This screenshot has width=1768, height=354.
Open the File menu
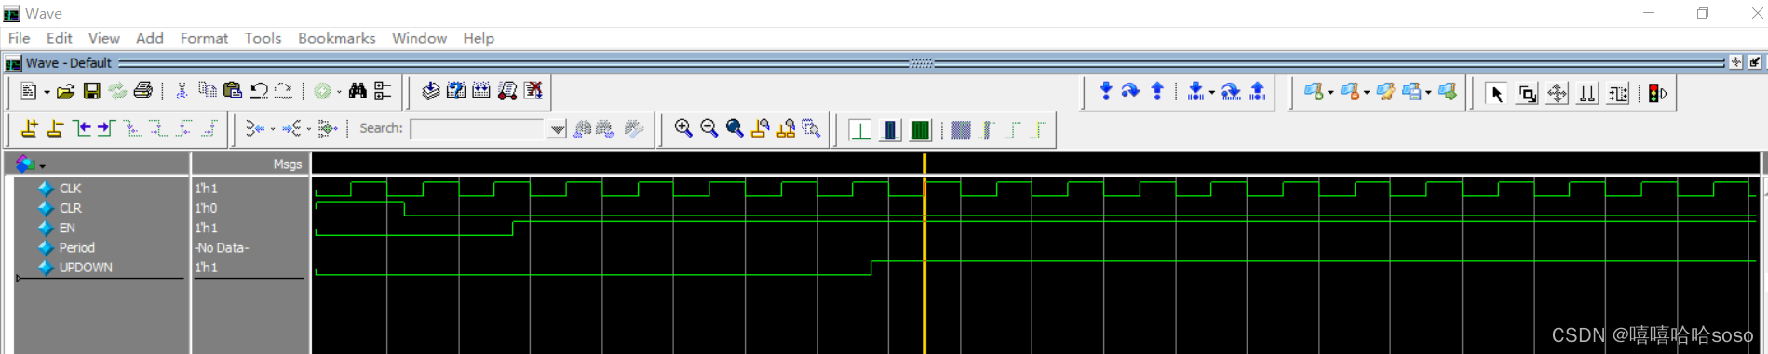coord(19,38)
